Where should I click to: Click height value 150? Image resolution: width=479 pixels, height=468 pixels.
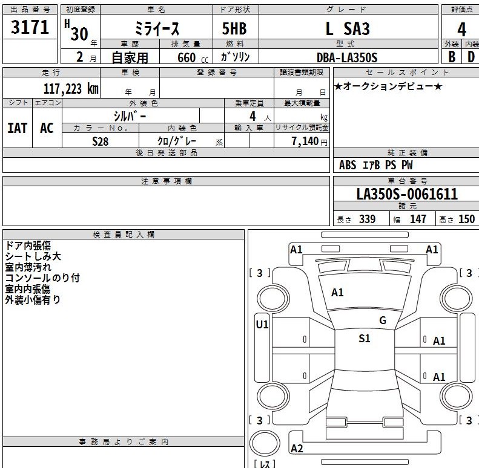coord(466,219)
